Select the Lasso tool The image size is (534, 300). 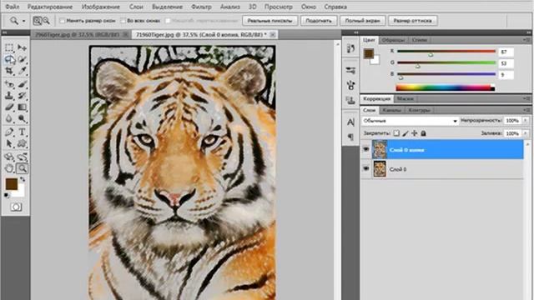click(9, 59)
